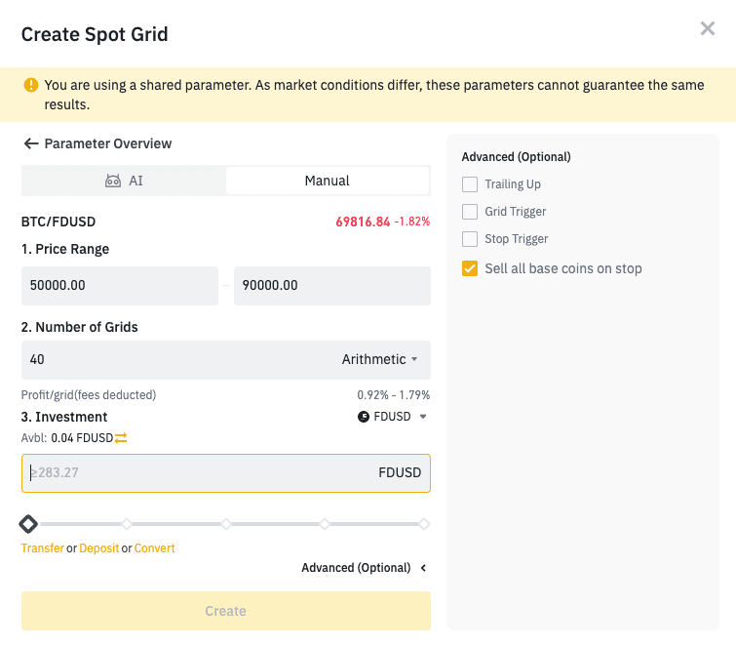
Task: Click the FDUSD coin icon under Investment
Action: [364, 417]
